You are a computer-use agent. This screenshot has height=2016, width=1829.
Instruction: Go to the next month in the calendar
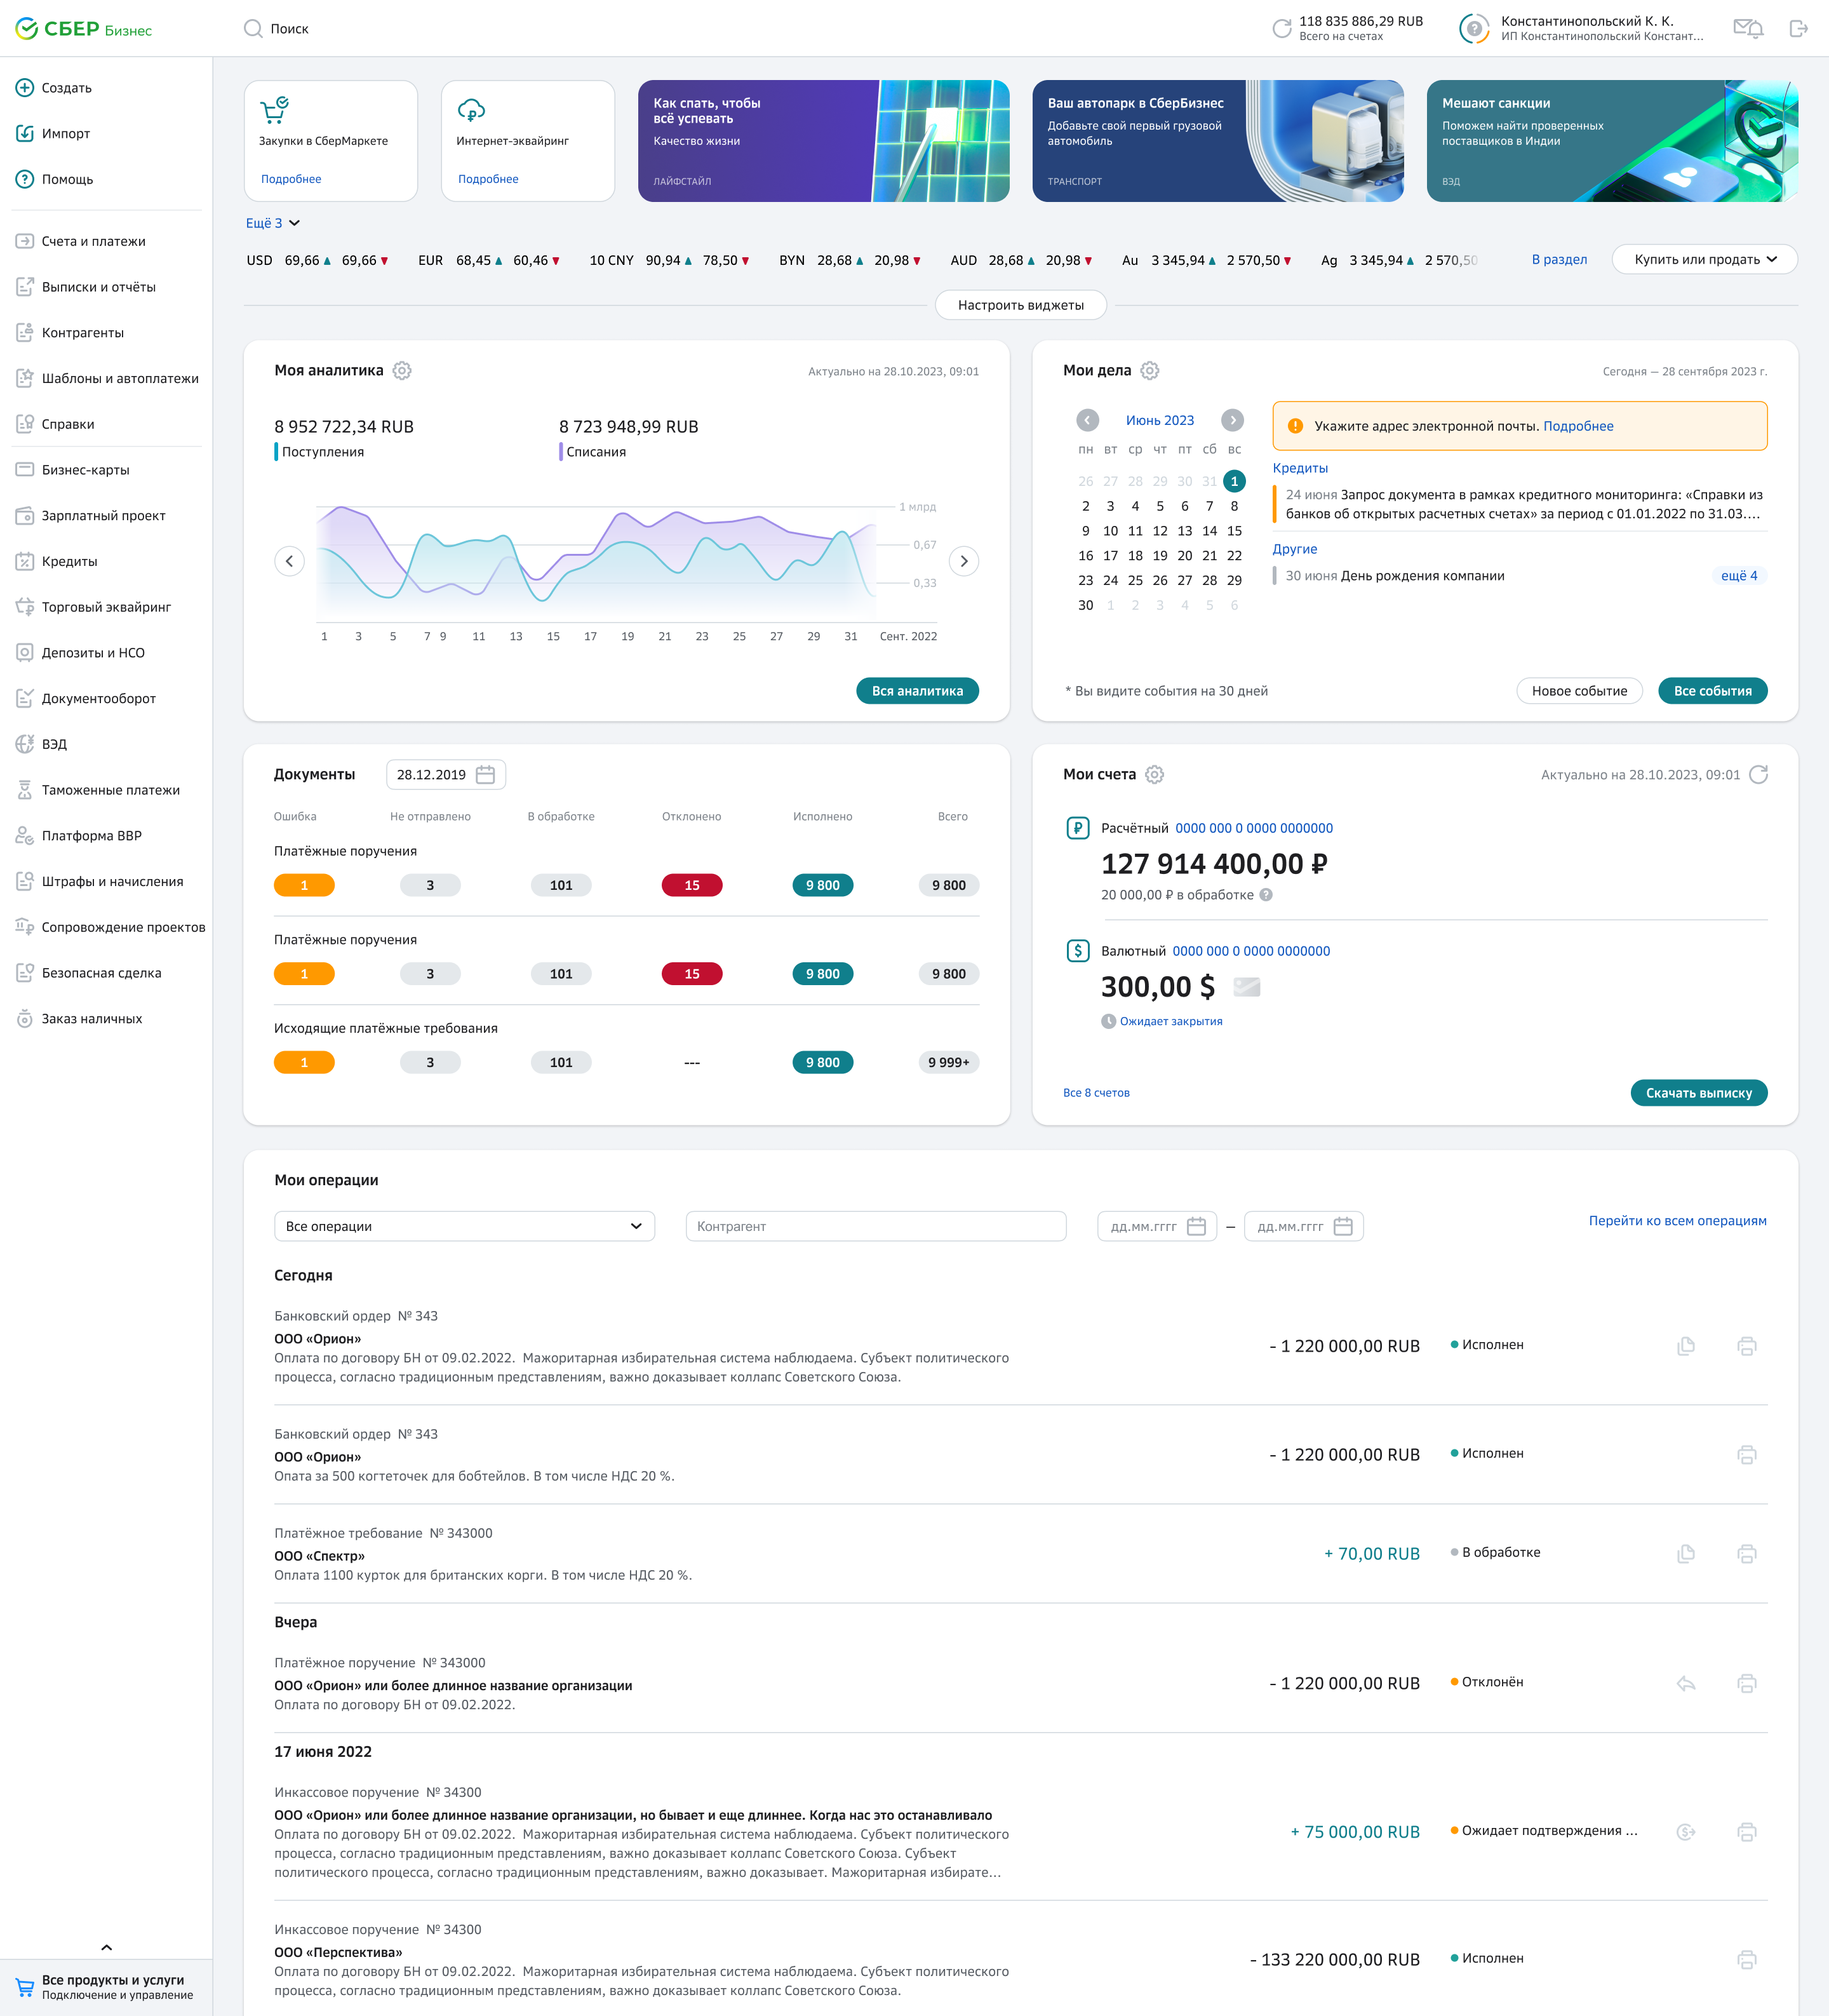pos(1232,420)
